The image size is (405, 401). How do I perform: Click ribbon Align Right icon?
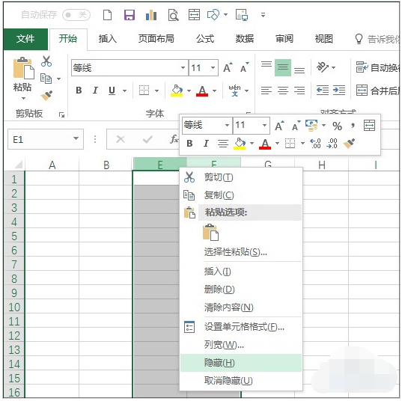(299, 91)
